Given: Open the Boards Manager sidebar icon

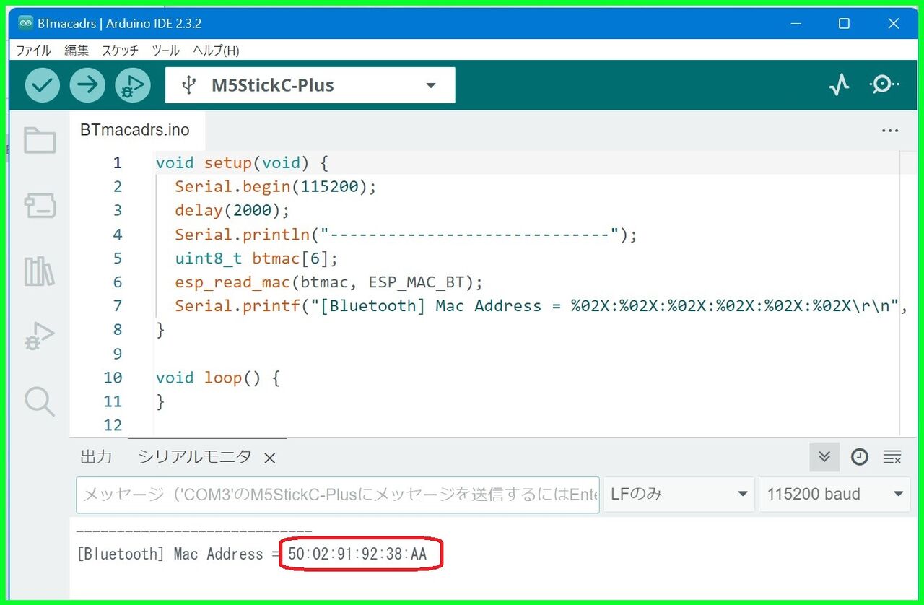Looking at the screenshot, I should 40,206.
